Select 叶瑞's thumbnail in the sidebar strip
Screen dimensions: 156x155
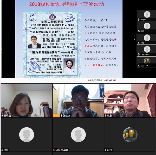pyautogui.click(x=147, y=38)
